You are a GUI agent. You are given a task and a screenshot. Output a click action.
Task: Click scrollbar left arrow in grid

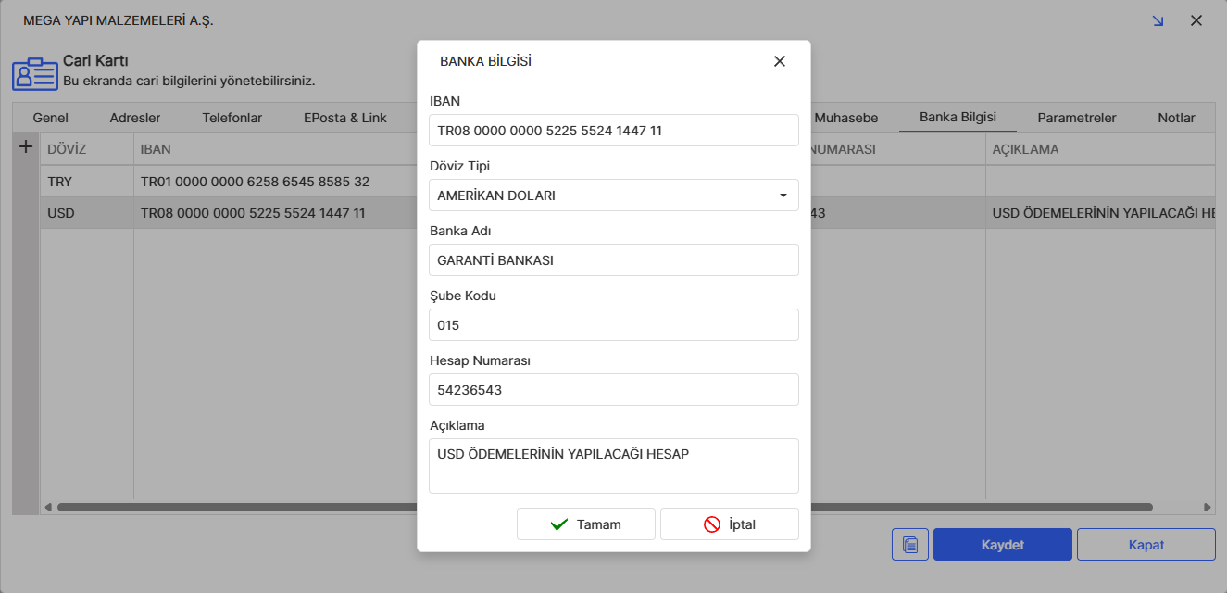[48, 507]
